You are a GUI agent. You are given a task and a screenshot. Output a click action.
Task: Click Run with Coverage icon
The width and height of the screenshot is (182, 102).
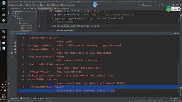(x=162, y=5)
